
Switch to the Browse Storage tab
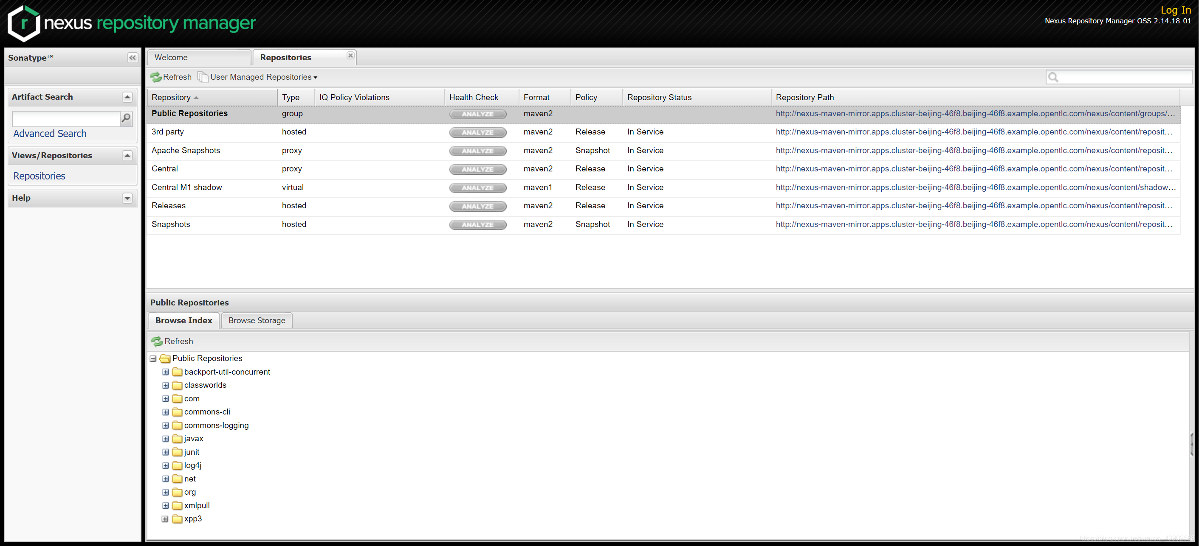[257, 321]
